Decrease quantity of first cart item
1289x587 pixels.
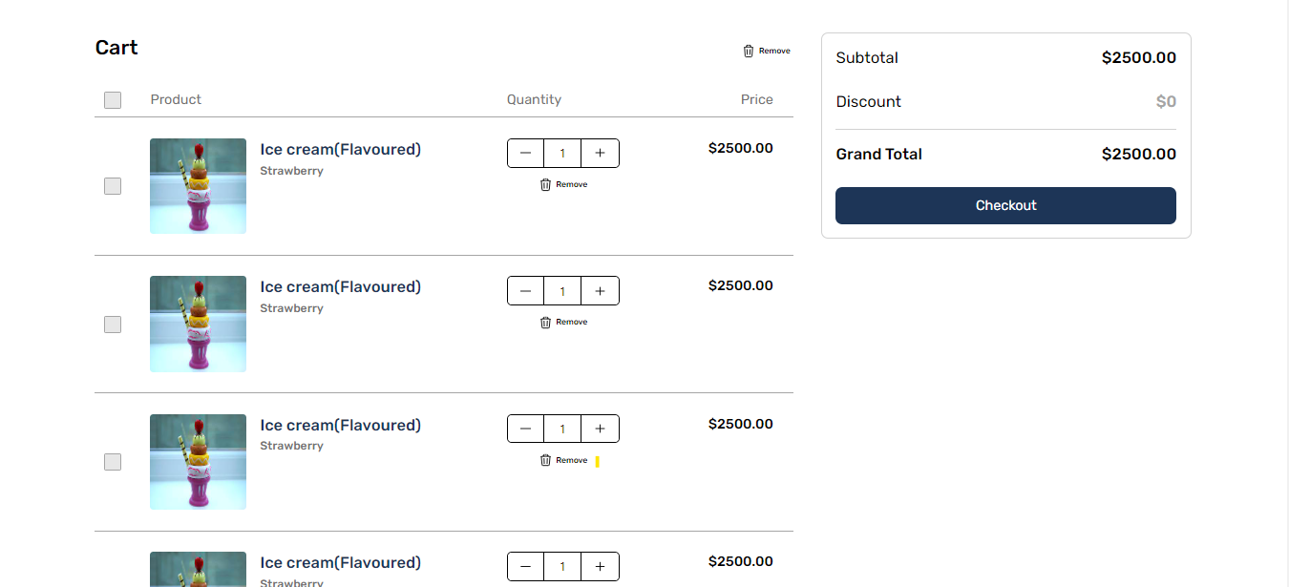point(525,153)
